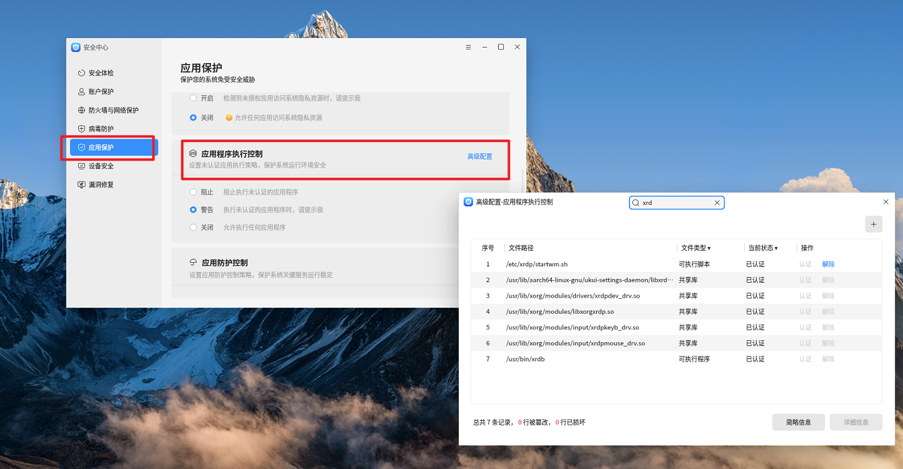The width and height of the screenshot is (903, 469).
Task: Click the 安全体检 icon in sidebar
Action: 81,73
